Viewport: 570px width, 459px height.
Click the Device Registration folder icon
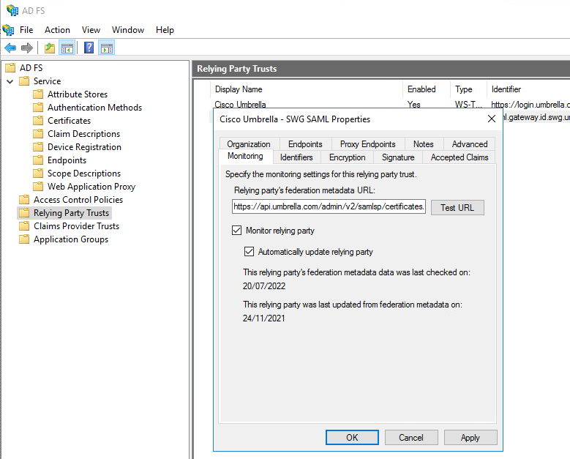tap(38, 147)
